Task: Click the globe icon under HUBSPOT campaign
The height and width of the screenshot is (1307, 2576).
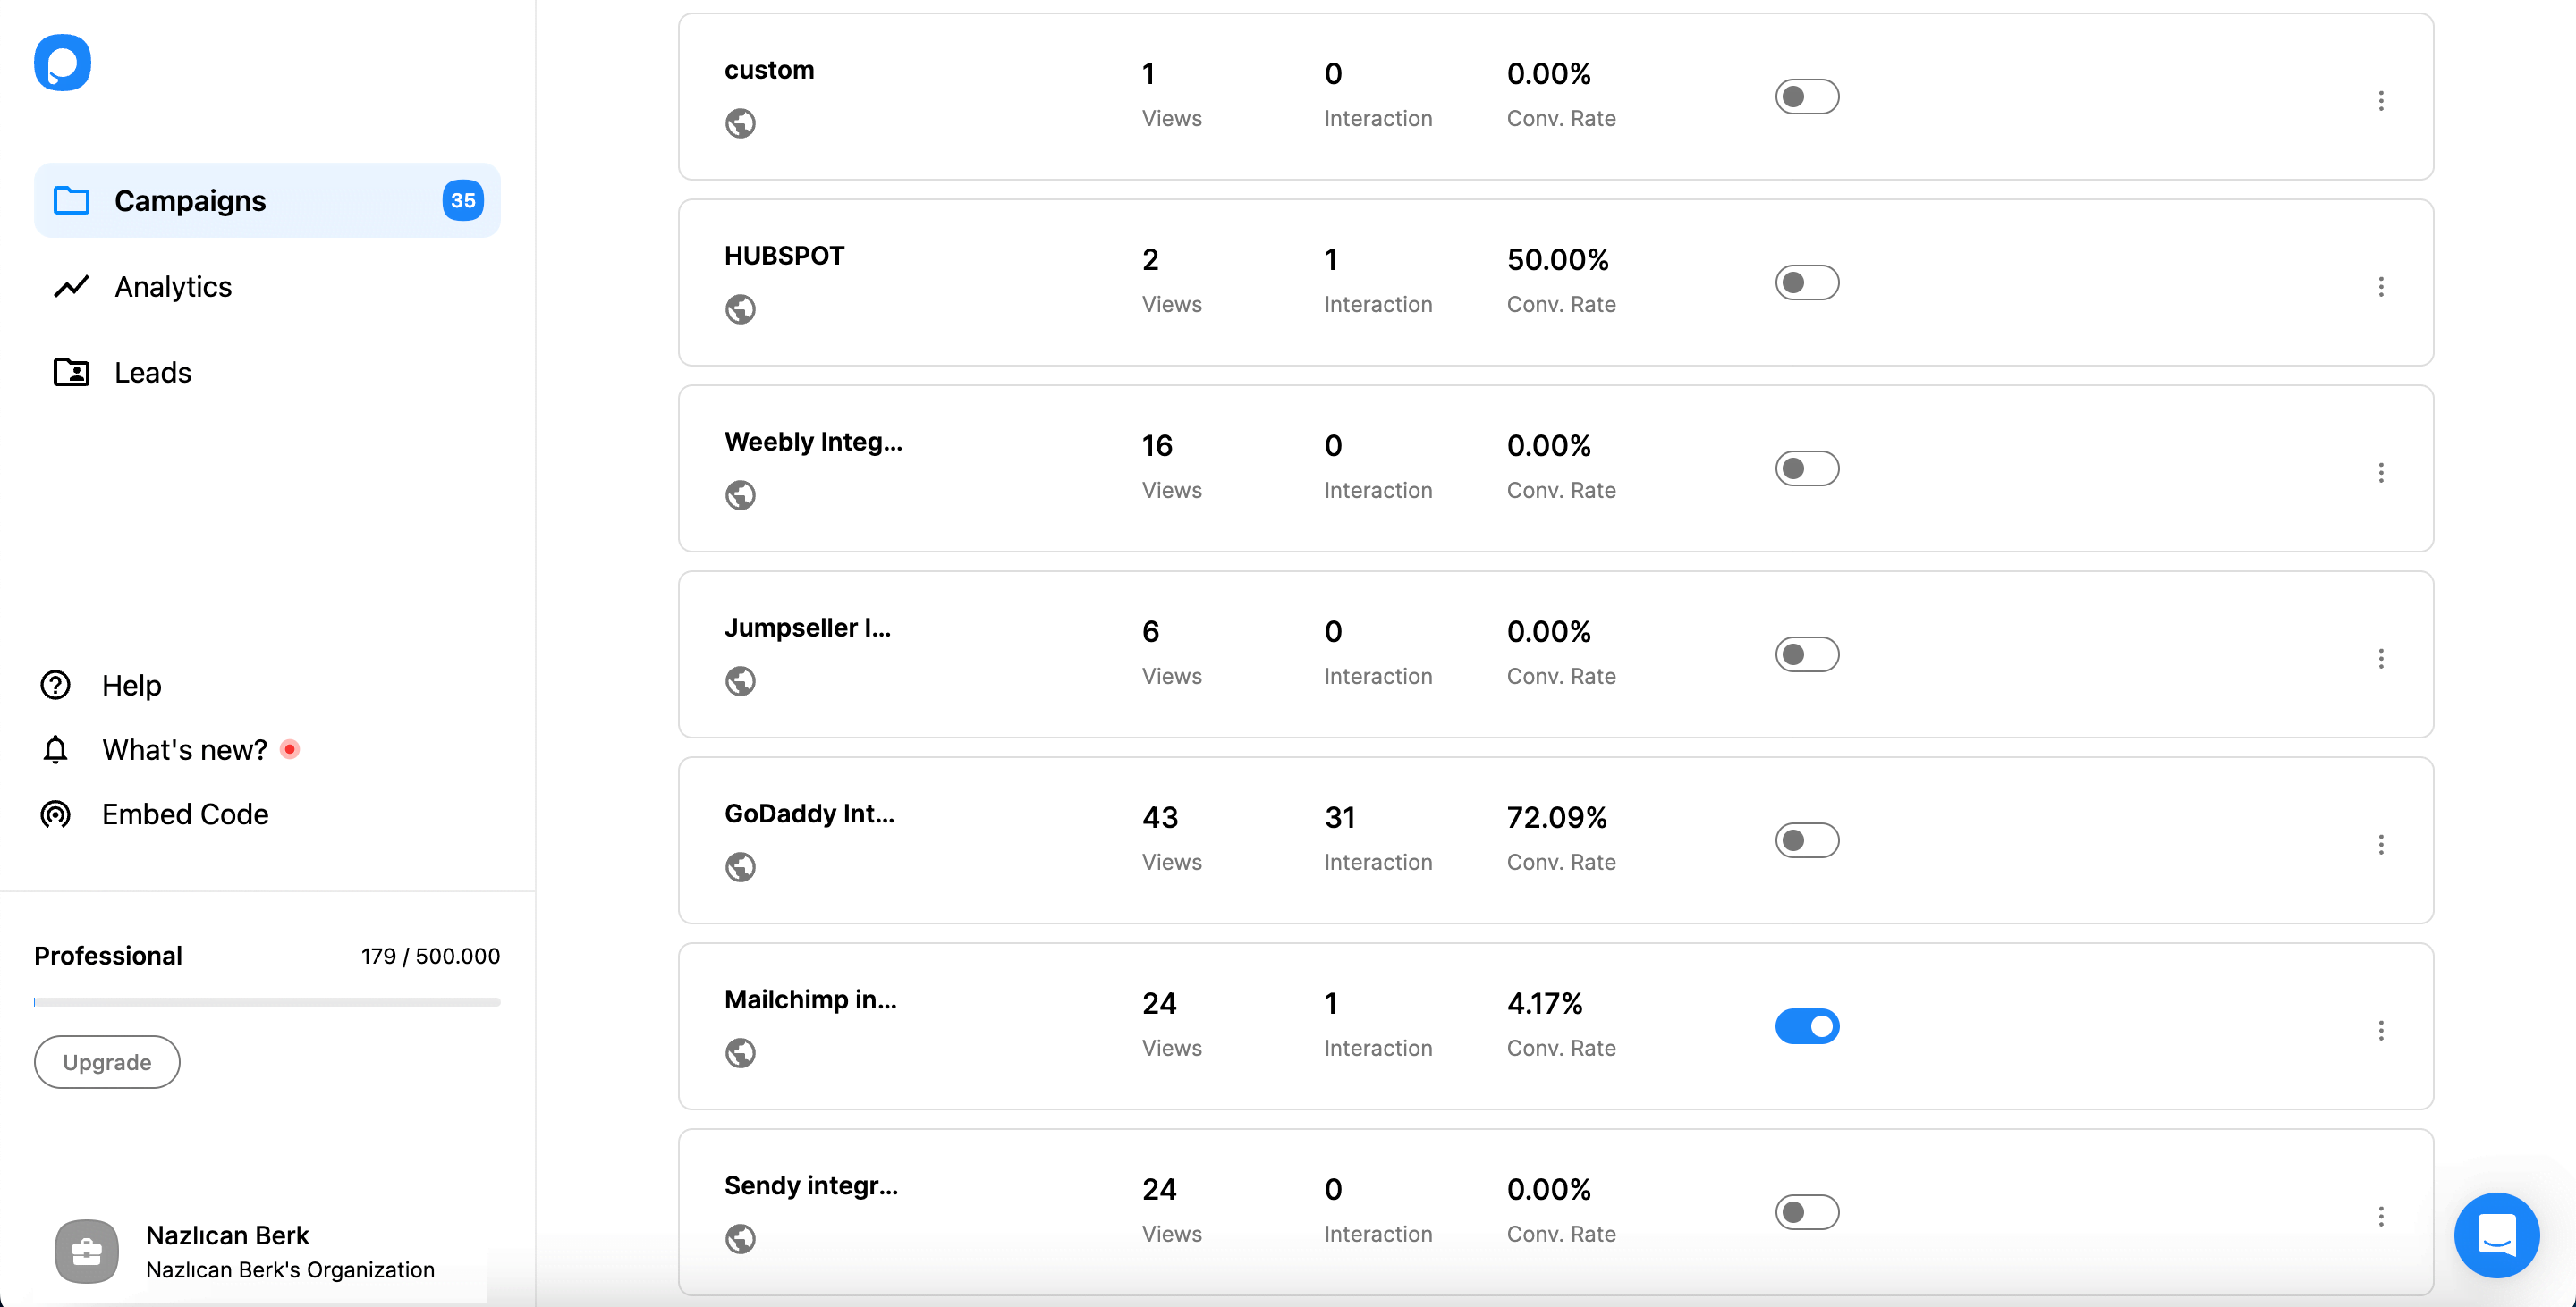Action: click(741, 308)
